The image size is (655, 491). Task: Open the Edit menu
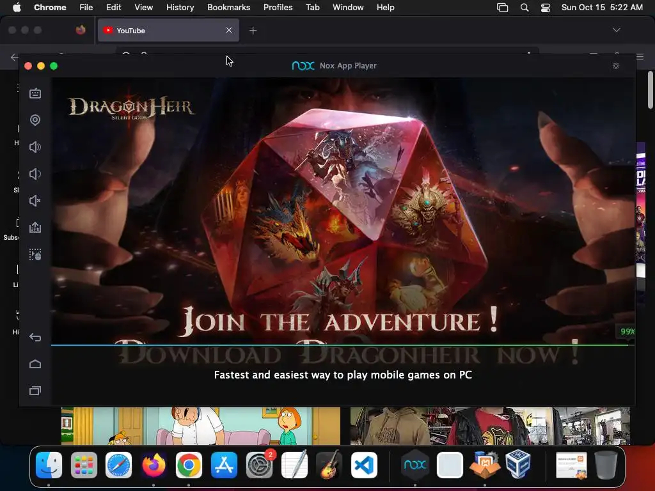pyautogui.click(x=113, y=8)
